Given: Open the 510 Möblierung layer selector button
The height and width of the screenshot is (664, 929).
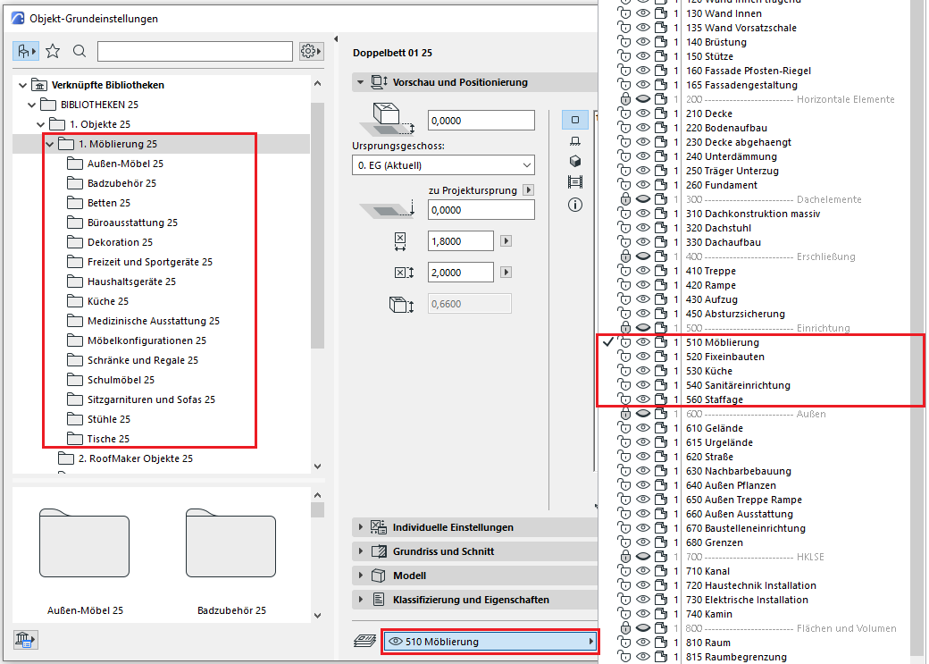Looking at the screenshot, I should click(x=490, y=642).
